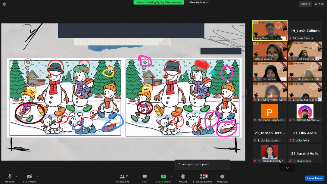
Task: Open Breakout Rooms
Action: 203,179
